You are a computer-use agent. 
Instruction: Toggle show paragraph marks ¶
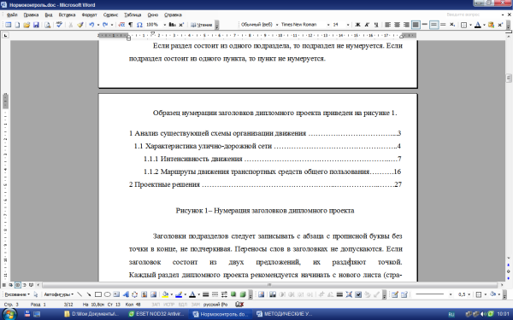[x=131, y=25]
